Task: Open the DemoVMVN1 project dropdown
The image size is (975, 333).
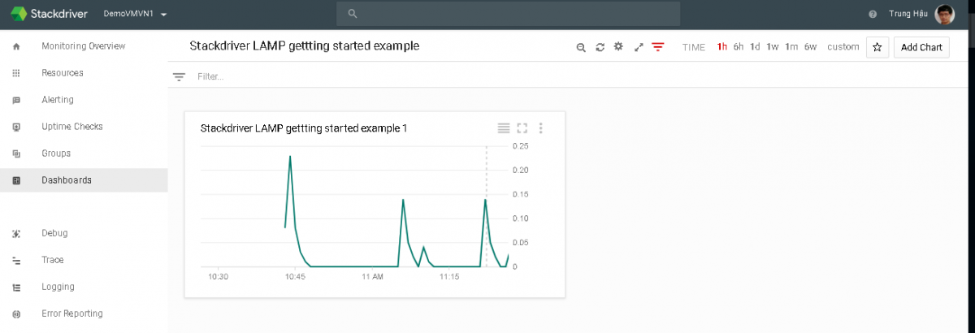Action: [x=136, y=15]
